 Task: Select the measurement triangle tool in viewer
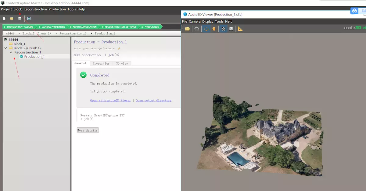click(x=240, y=29)
